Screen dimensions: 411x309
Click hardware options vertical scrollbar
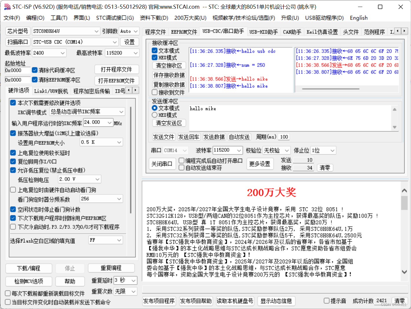[131, 160]
